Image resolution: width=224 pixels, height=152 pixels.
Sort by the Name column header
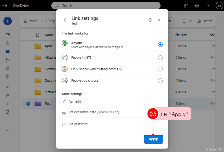[x=49, y=35]
